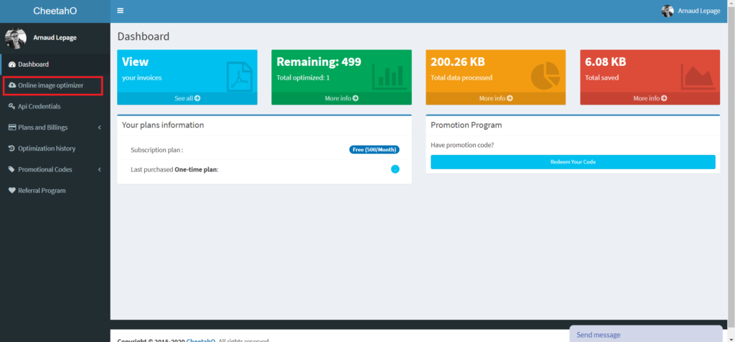This screenshot has width=735, height=342.
Task: Click the 'Have promotion code?' text
Action: [462, 146]
